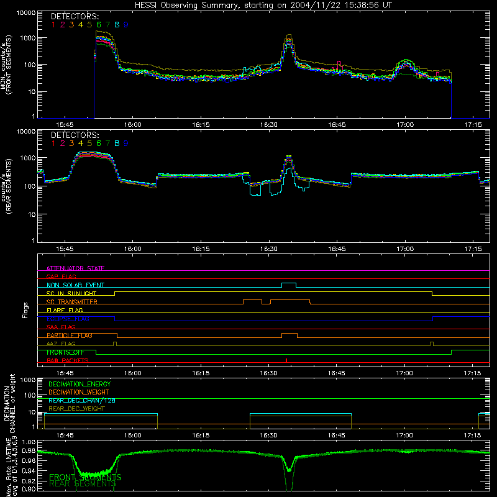Select orange detector 3 in rear segments legend
This screenshot has width=497, height=497.
coord(71,144)
